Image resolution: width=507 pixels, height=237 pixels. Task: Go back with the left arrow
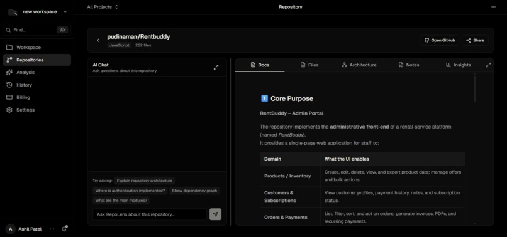click(98, 40)
